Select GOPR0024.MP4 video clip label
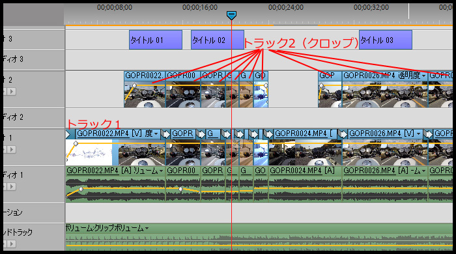Viewport: 456px width, 254px height. (x=304, y=134)
